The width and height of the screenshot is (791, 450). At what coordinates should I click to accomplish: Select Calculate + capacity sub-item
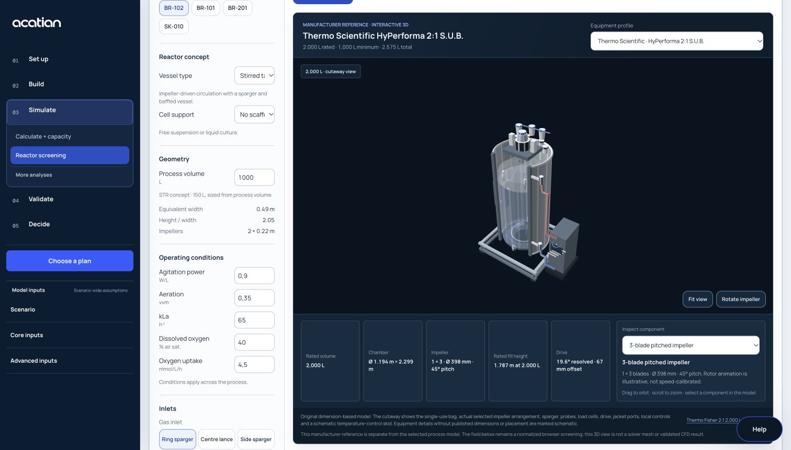pyautogui.click(x=70, y=136)
